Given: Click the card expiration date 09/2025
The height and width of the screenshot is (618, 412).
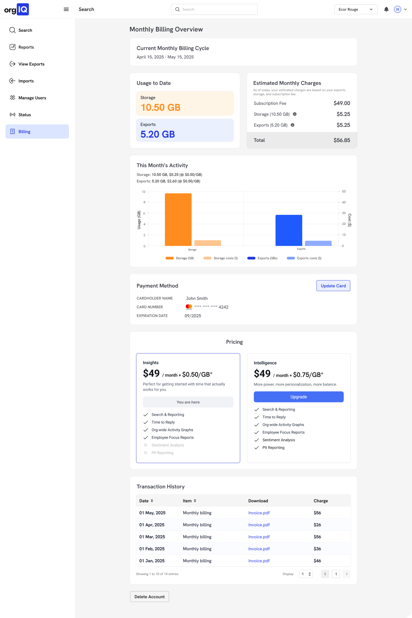Looking at the screenshot, I should tap(193, 316).
